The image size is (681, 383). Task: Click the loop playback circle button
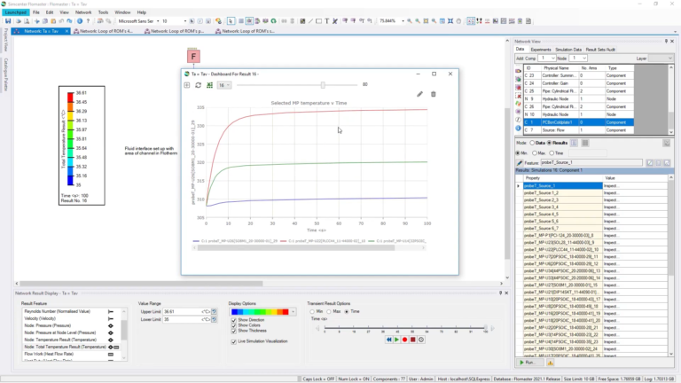pyautogui.click(x=421, y=340)
